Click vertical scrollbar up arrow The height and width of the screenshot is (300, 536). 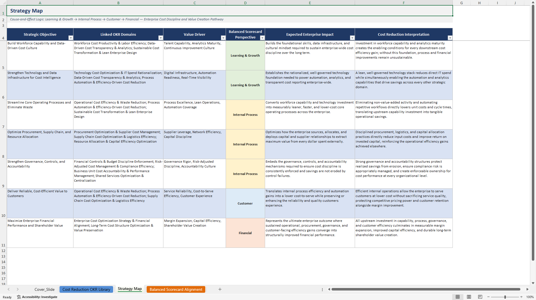pyautogui.click(x=533, y=3)
